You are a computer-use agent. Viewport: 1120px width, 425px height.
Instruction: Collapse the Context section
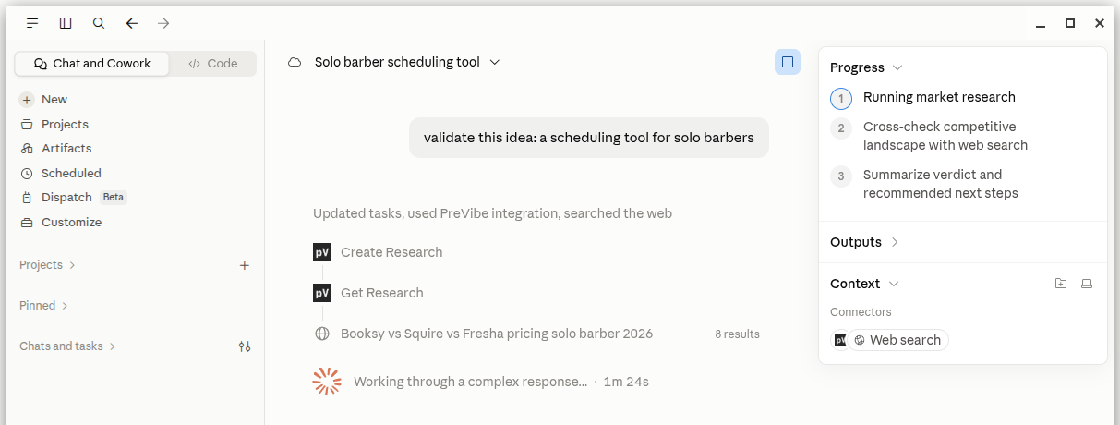coord(864,284)
